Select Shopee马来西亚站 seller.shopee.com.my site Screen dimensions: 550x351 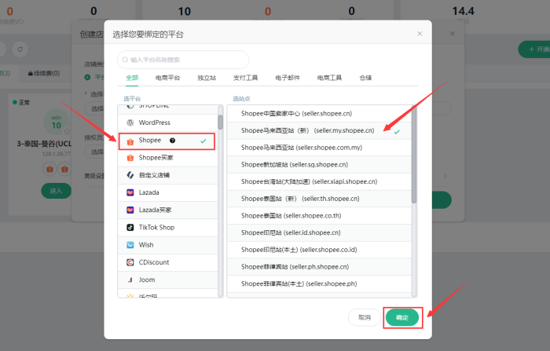pos(319,148)
